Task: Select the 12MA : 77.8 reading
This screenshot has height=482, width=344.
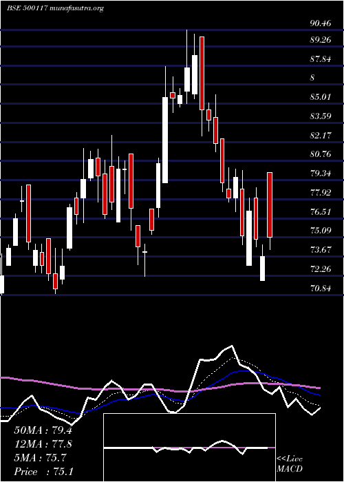Action: coord(43,444)
